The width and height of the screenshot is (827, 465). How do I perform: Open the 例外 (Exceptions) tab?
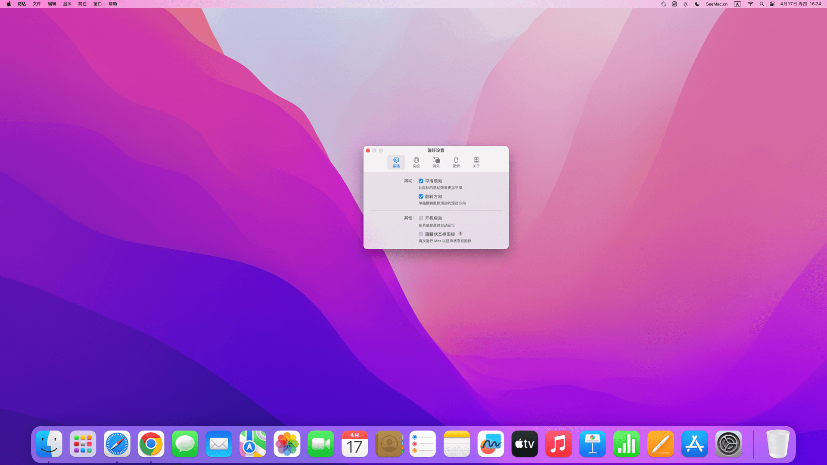[x=436, y=162]
